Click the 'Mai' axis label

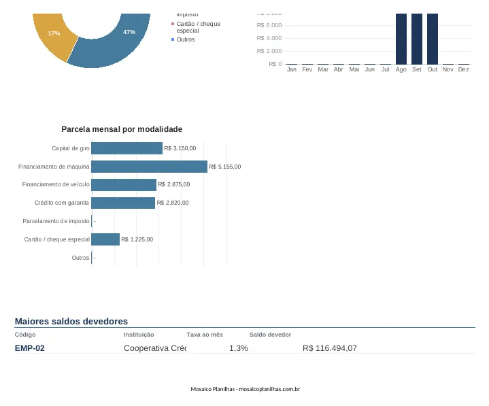click(354, 69)
